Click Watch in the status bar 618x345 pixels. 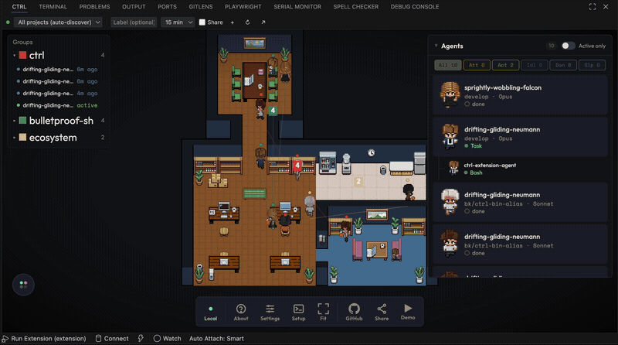pos(167,339)
